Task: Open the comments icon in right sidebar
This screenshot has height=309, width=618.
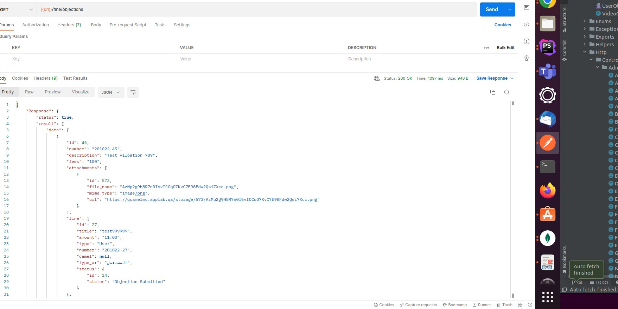Action: click(x=526, y=8)
